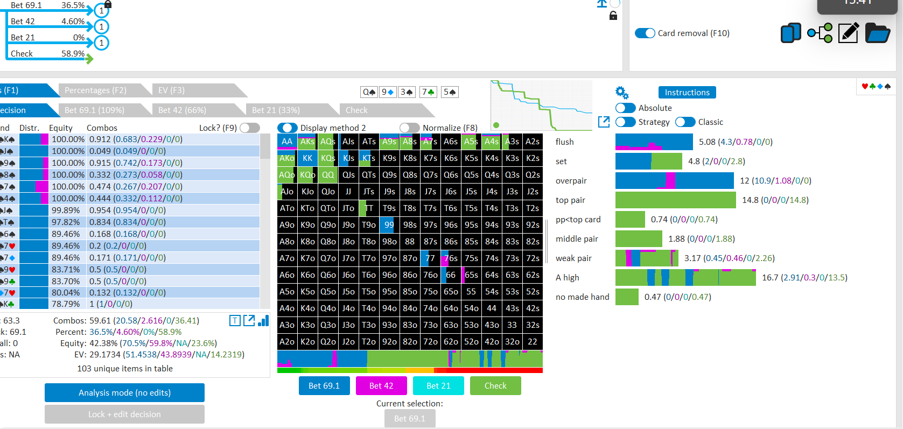Open file with the folder icon

tap(877, 33)
